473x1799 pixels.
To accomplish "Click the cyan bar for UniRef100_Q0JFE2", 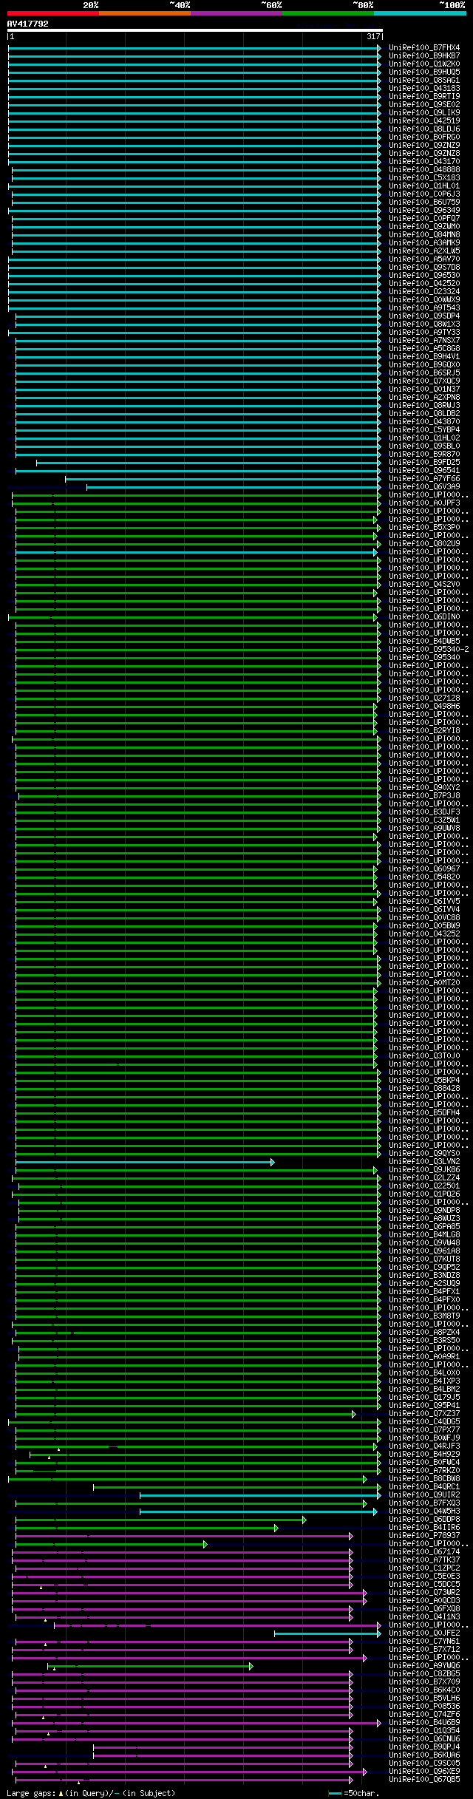I will point(327,1633).
